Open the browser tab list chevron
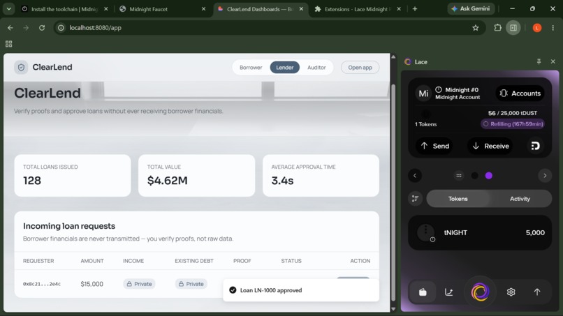Screen dimensions: 563x316 point(8,9)
